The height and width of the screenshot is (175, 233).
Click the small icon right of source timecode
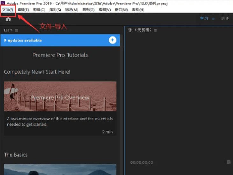[229, 162]
